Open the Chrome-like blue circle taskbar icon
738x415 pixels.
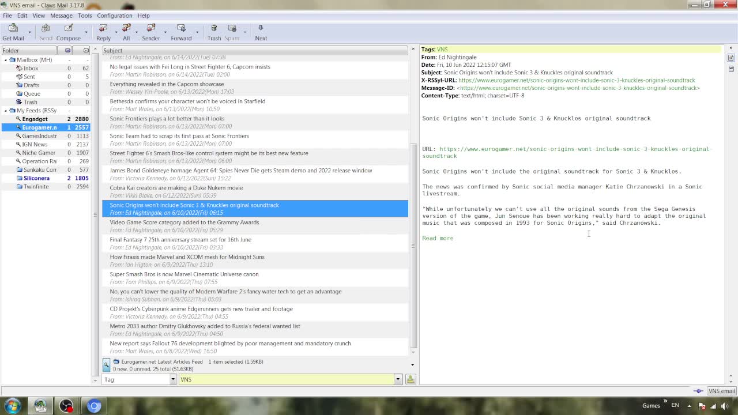coord(94,406)
